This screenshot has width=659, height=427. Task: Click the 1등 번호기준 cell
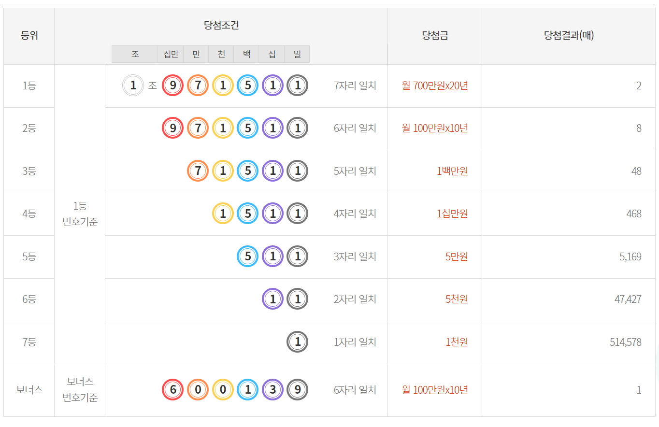(80, 214)
